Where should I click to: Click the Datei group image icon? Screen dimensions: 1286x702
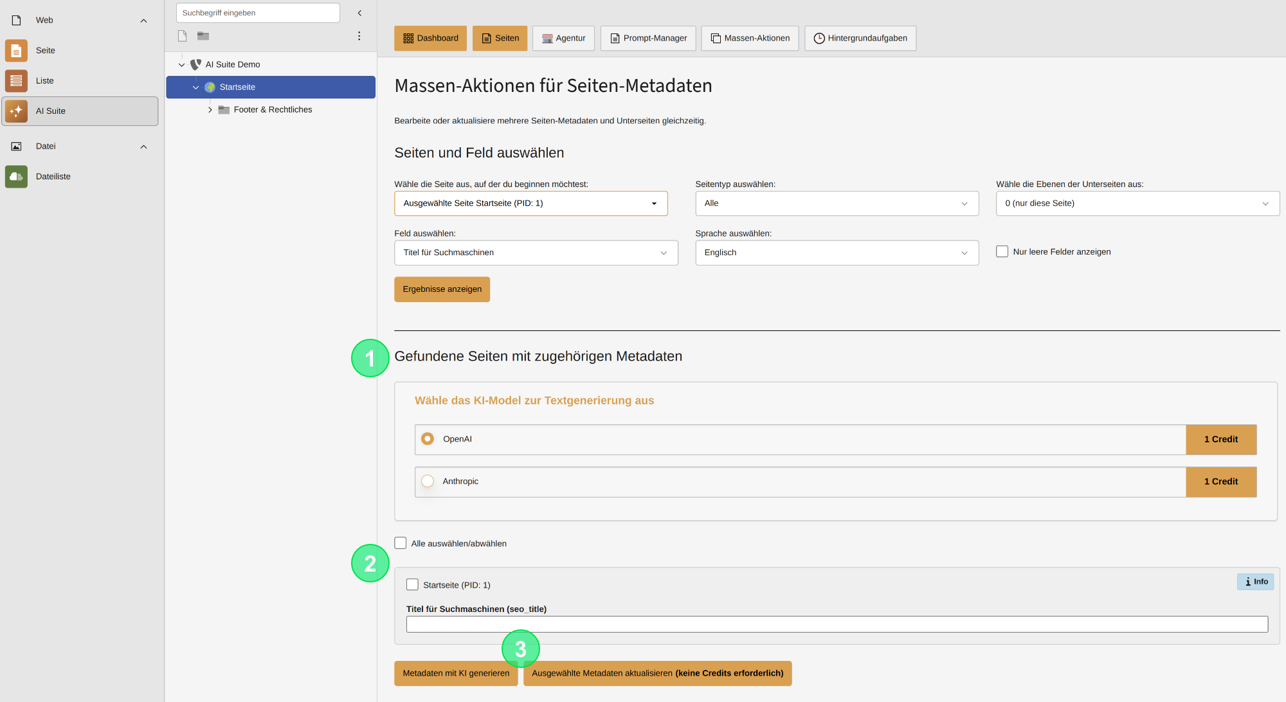[x=16, y=147]
